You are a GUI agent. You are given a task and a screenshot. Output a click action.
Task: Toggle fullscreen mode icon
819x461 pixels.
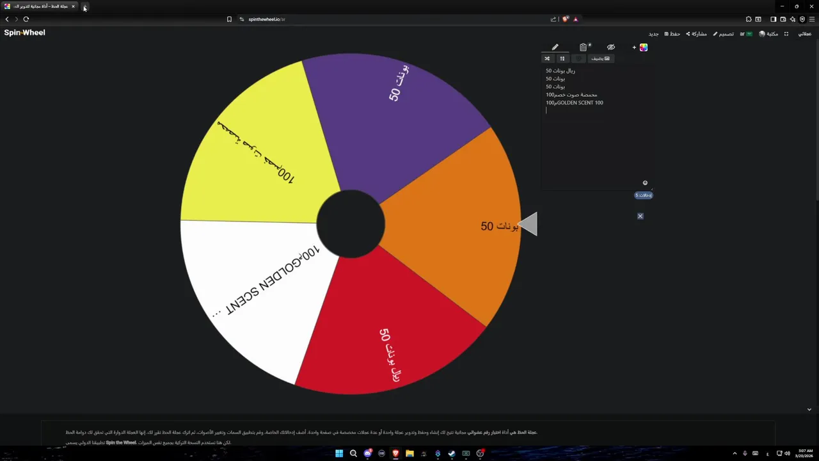coord(786,34)
